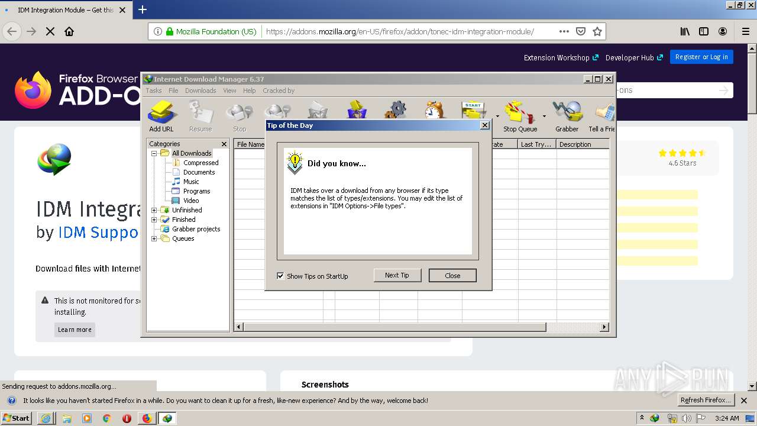
Task: Select the Video category
Action: point(191,201)
